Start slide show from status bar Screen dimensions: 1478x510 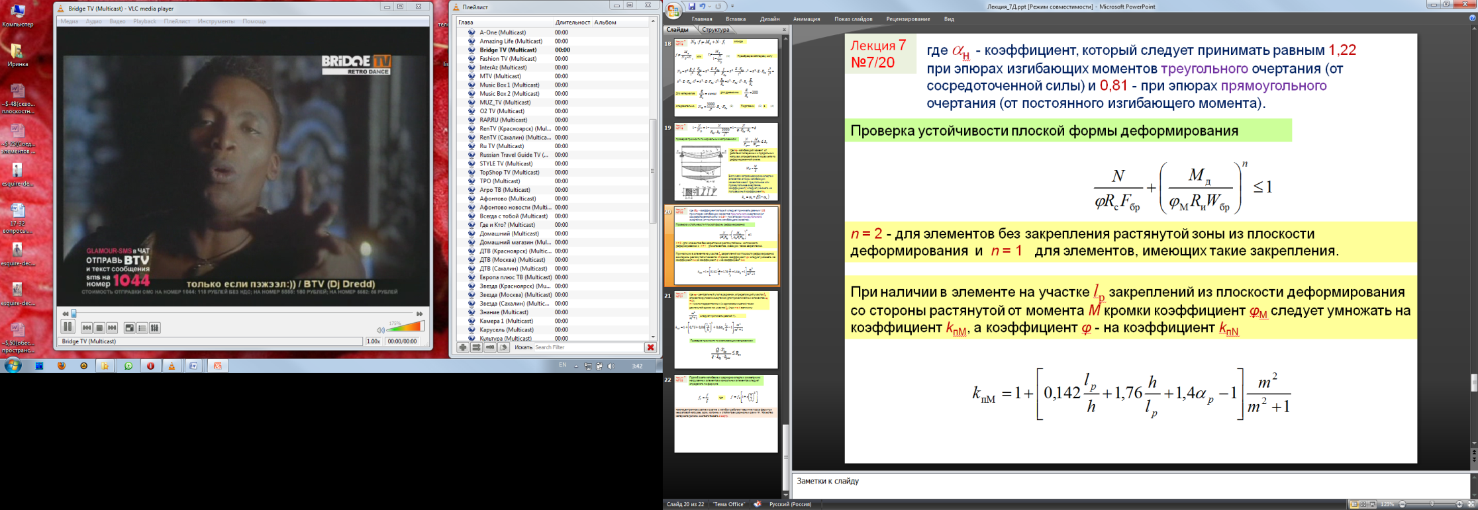1372,504
